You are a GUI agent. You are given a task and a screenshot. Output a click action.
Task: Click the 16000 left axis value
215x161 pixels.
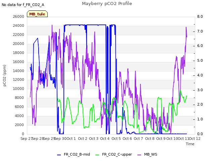coord(18,62)
